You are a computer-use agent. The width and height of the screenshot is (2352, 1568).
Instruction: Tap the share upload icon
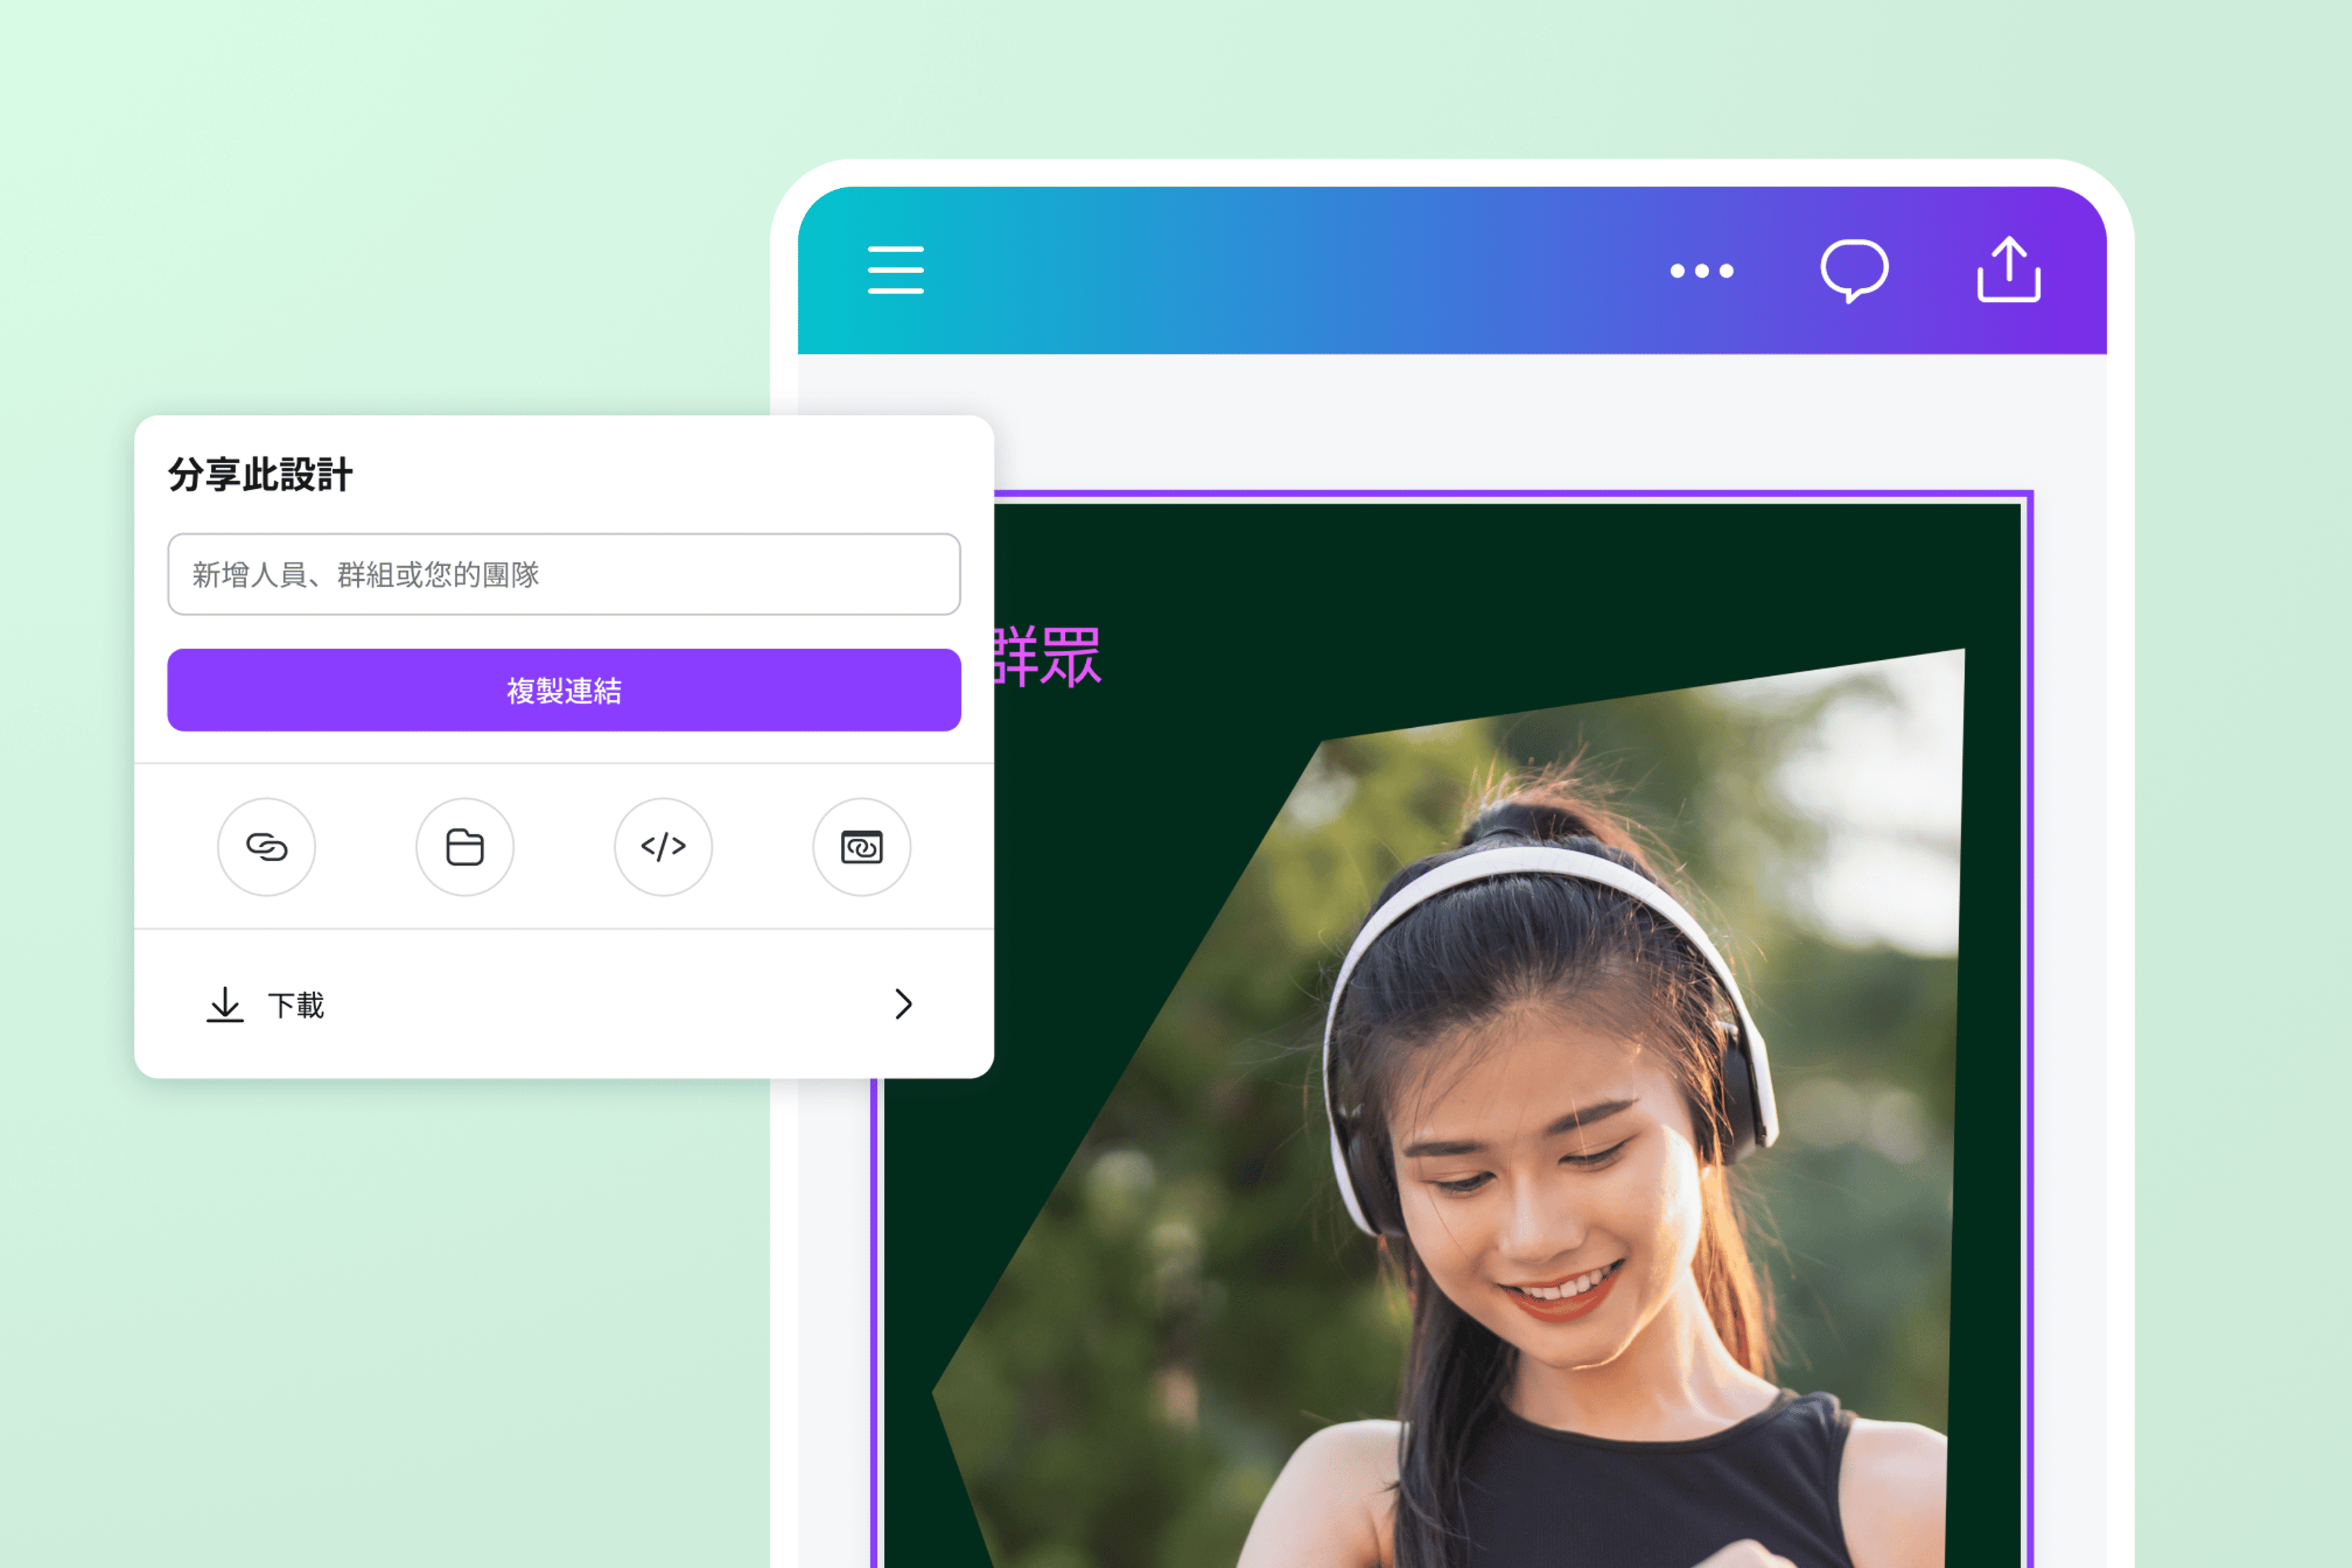tap(2008, 269)
